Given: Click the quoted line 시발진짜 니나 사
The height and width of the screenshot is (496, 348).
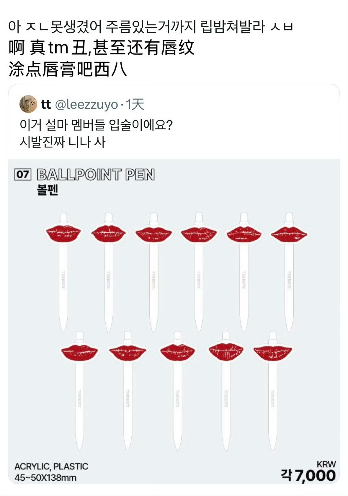Looking at the screenshot, I should pyautogui.click(x=63, y=142).
